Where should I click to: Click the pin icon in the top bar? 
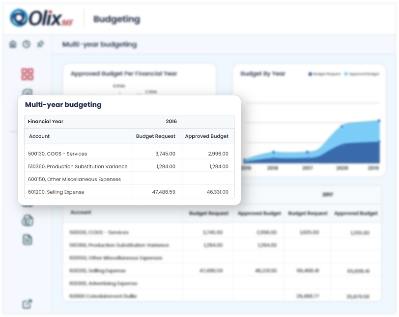point(40,44)
